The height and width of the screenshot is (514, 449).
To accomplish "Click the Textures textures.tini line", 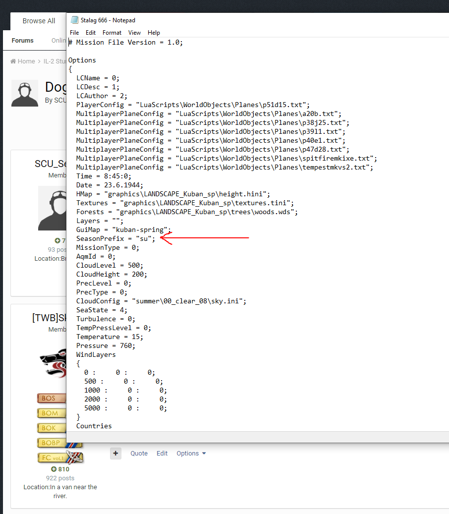I will (x=185, y=203).
